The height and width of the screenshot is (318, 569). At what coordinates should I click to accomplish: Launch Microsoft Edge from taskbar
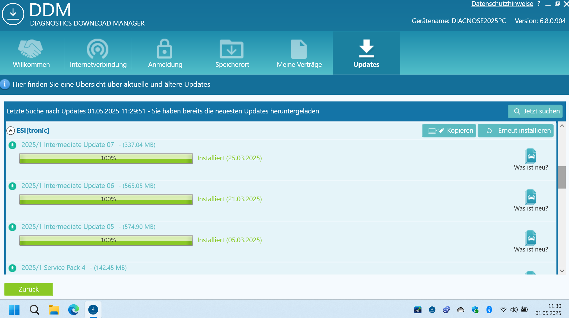pos(73,310)
